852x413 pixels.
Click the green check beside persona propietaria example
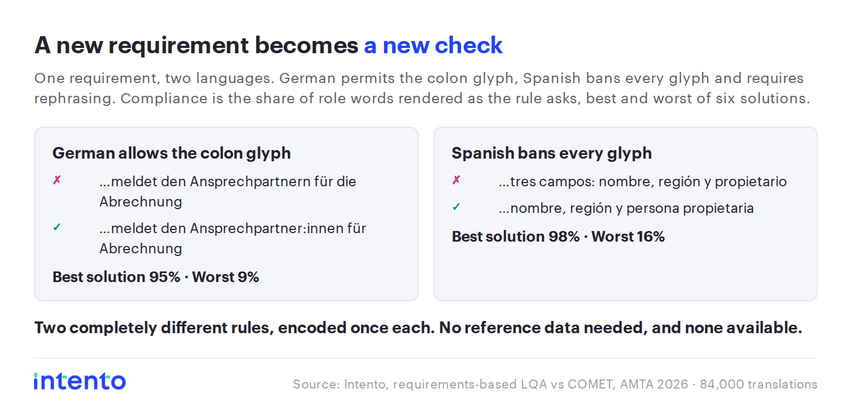click(x=456, y=207)
